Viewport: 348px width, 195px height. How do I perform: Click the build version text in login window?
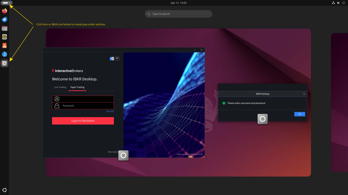point(190,154)
